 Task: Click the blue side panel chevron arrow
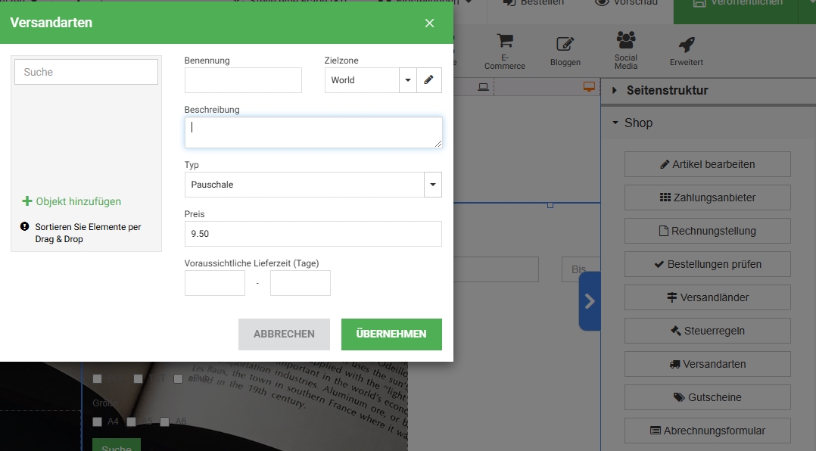(590, 301)
